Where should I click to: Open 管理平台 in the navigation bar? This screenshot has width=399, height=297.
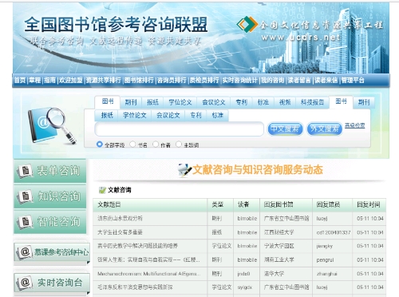pyautogui.click(x=353, y=80)
